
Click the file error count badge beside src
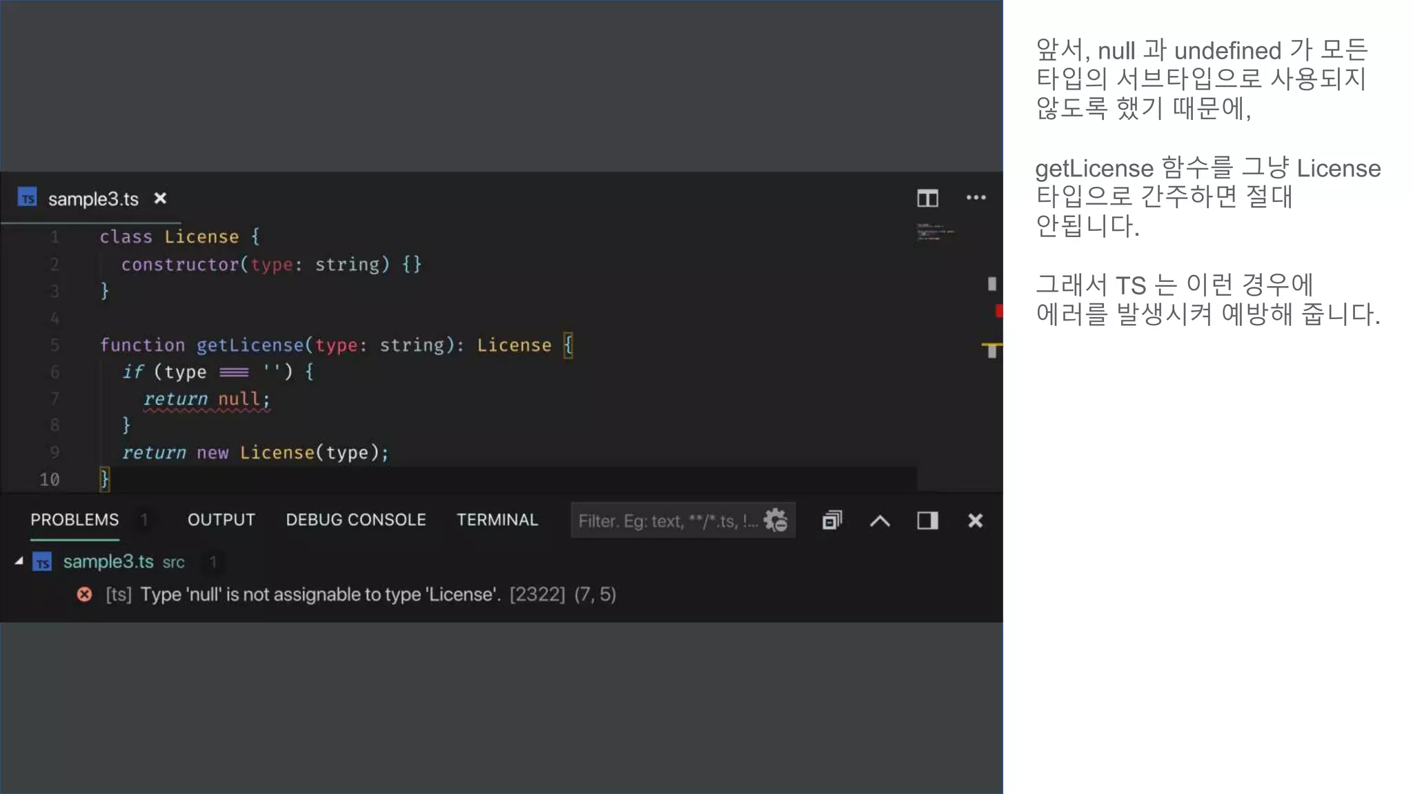[x=213, y=562]
